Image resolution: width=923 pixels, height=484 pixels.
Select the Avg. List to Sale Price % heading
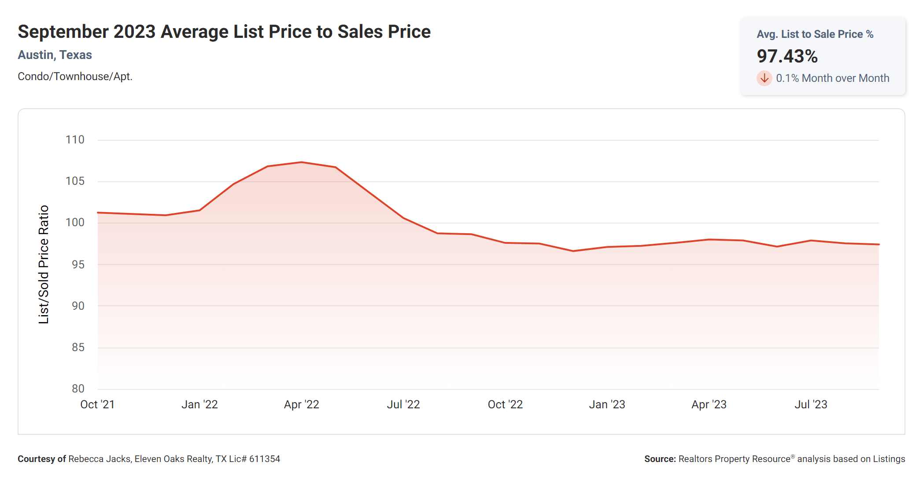pos(815,34)
